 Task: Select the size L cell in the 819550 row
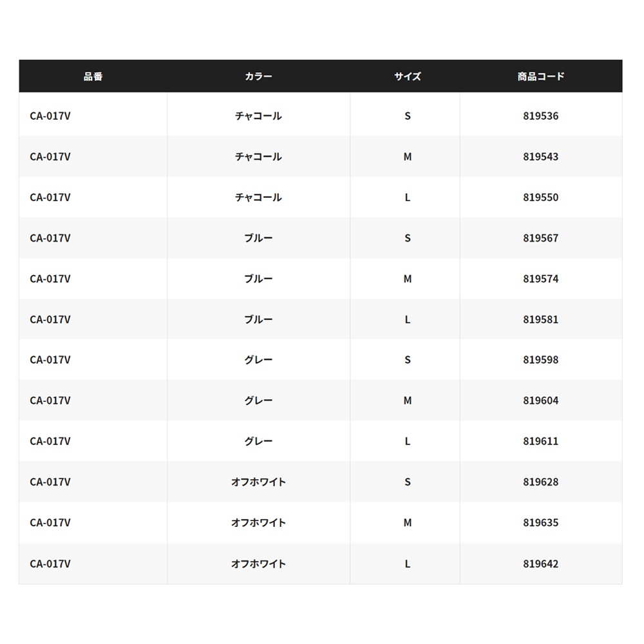click(408, 197)
